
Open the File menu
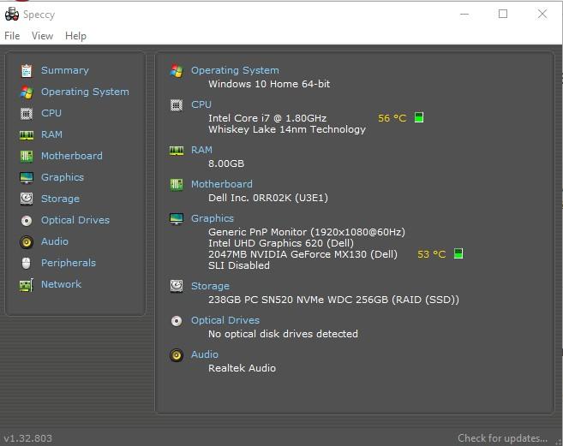12,36
